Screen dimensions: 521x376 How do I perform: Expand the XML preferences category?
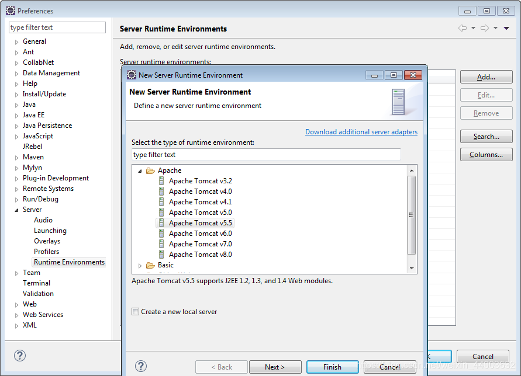pyautogui.click(x=16, y=326)
